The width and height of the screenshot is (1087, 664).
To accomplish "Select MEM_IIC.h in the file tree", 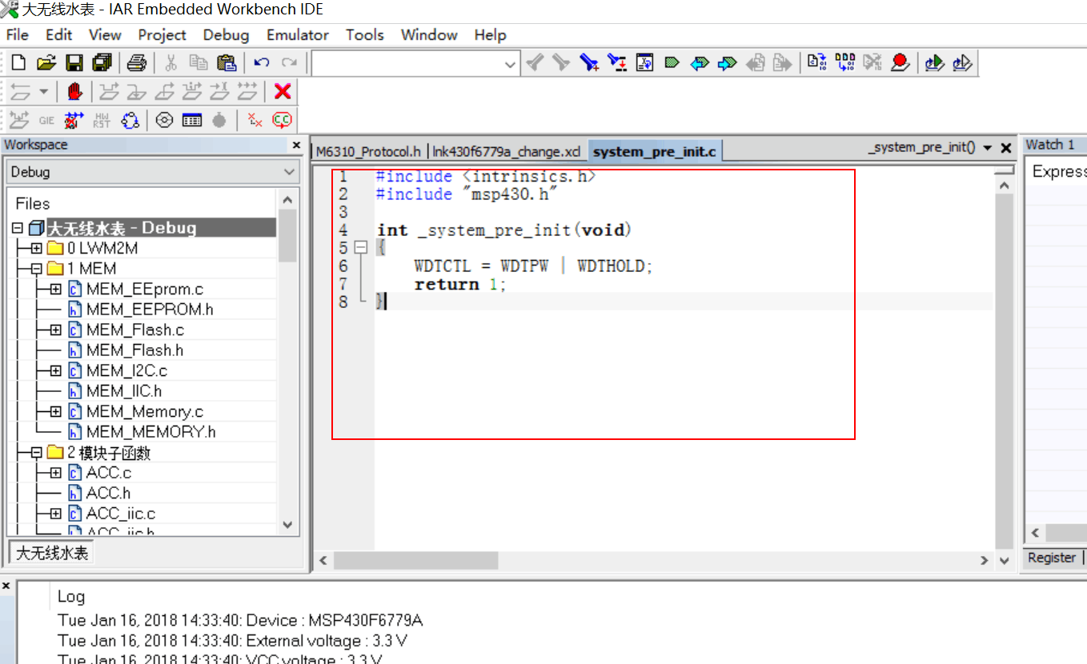I will [124, 391].
